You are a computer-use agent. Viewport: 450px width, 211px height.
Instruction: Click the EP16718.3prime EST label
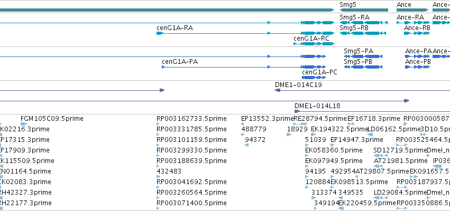[374, 119]
